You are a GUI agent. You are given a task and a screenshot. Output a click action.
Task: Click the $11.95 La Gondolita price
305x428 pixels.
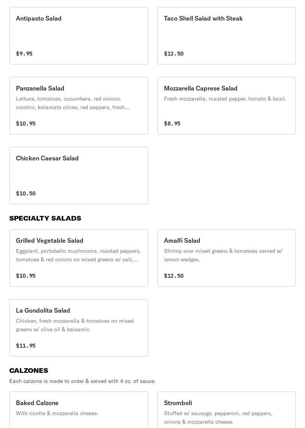point(26,346)
